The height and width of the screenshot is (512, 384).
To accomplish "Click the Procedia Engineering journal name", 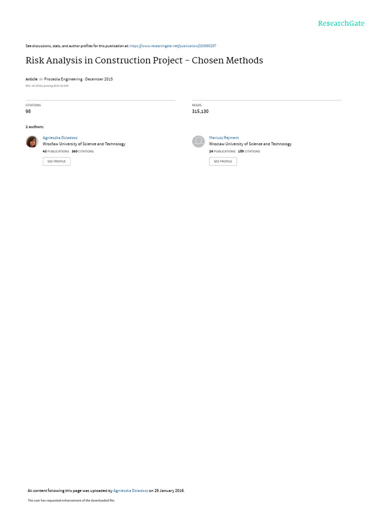I will (x=63, y=79).
